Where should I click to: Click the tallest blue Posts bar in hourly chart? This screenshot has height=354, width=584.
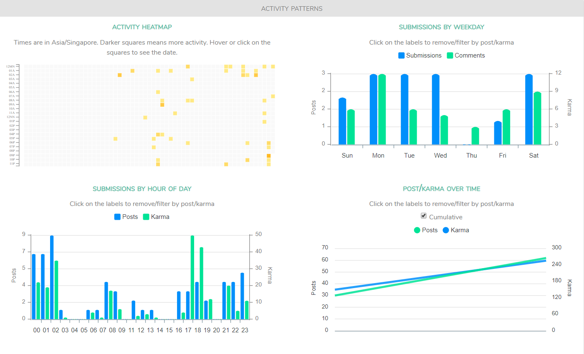pos(52,278)
